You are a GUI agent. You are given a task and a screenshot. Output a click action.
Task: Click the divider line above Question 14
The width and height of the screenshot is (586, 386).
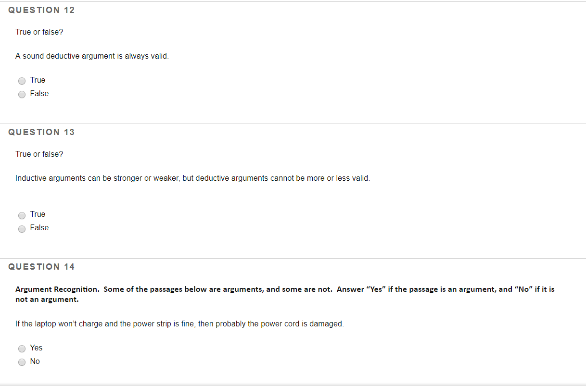click(x=293, y=257)
